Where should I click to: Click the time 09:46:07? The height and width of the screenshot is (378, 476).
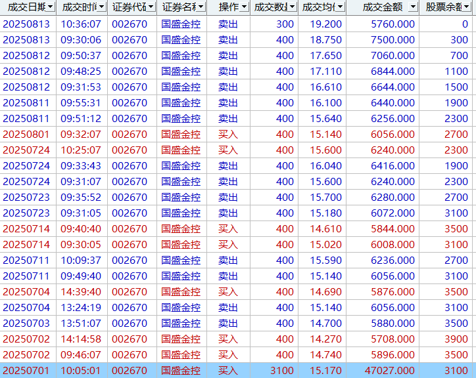tap(81, 355)
